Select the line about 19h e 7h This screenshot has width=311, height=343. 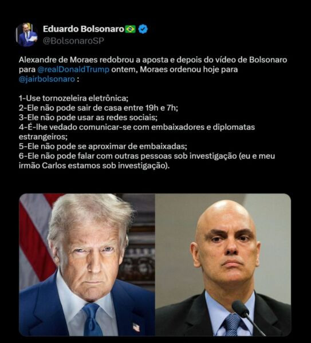click(x=99, y=108)
